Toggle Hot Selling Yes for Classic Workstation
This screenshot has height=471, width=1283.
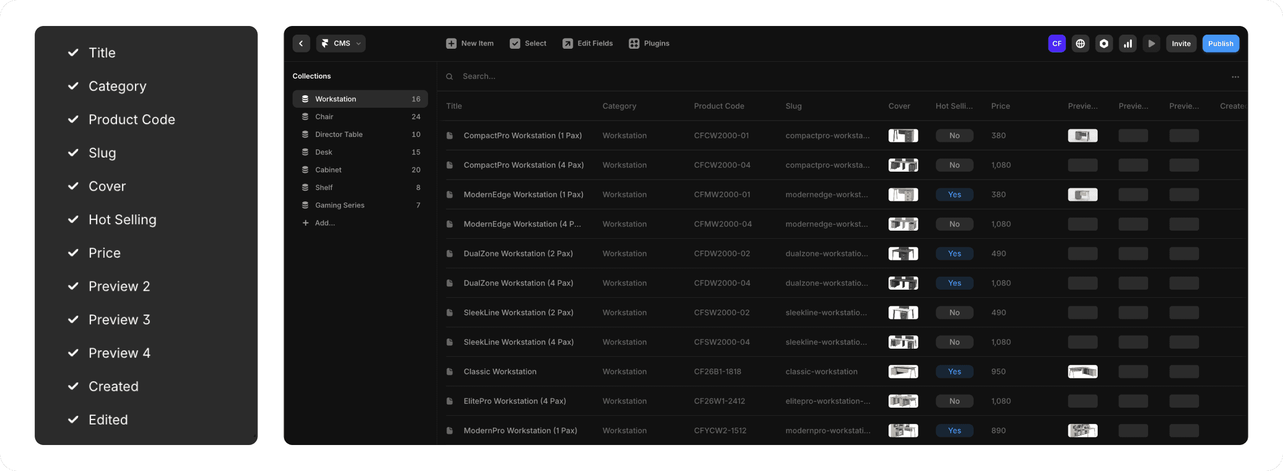(955, 371)
